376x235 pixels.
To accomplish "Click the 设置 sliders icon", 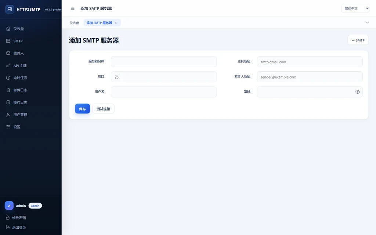I will (8, 127).
